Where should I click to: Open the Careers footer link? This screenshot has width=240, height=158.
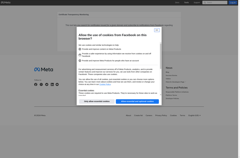[x=149, y=115]
